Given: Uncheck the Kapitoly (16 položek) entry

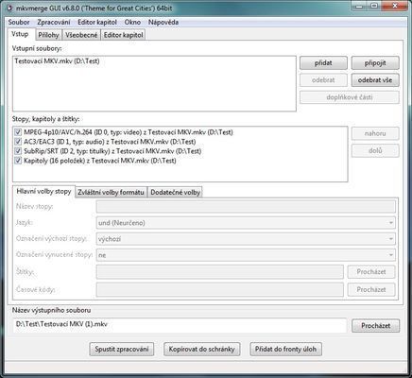Looking at the screenshot, I should coord(18,161).
